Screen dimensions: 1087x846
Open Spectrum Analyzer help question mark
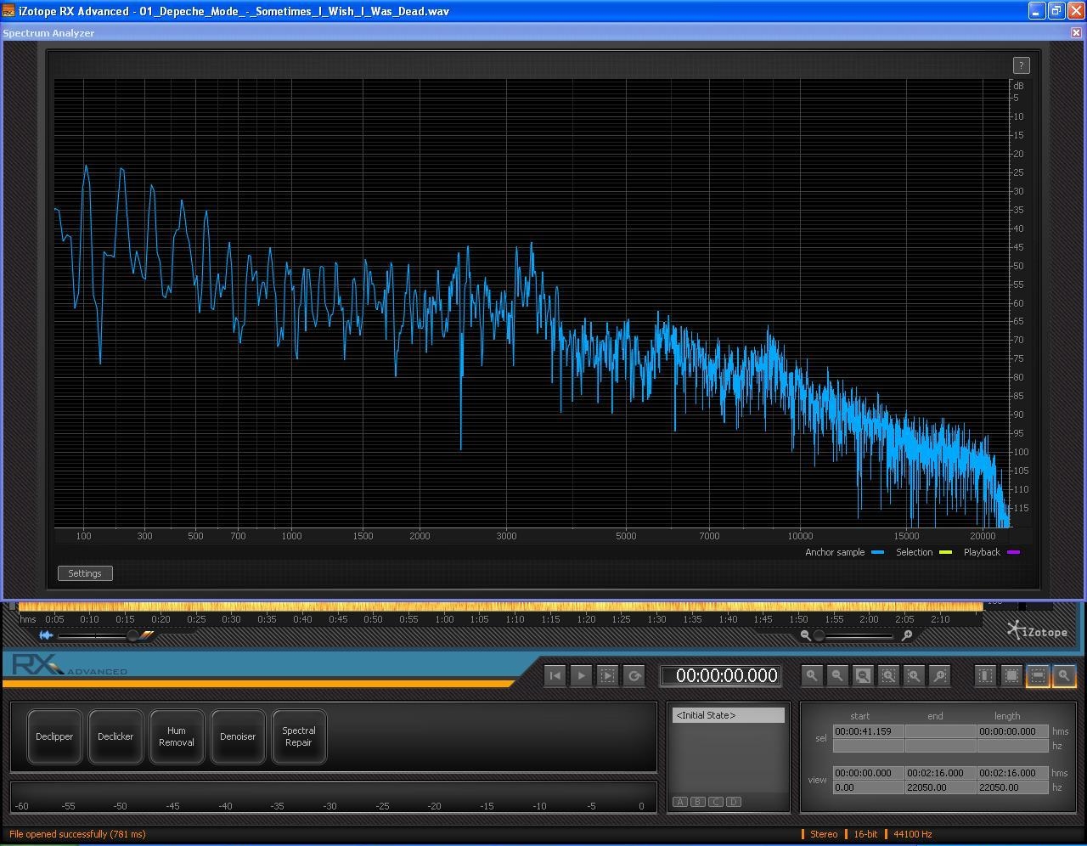pos(1021,65)
